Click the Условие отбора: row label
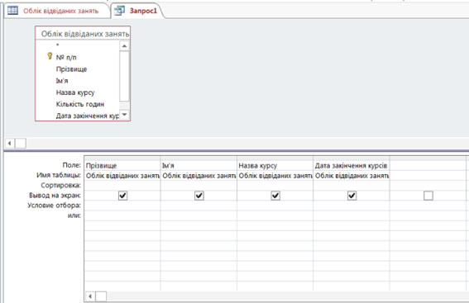Viewport: 469px width, 303px height. pyautogui.click(x=54, y=206)
